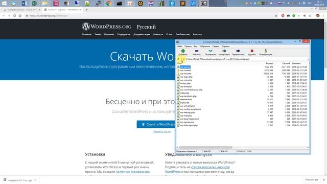Click the Скачать WordPress download button
Screen dimensions: 327x184
click(x=156, y=124)
